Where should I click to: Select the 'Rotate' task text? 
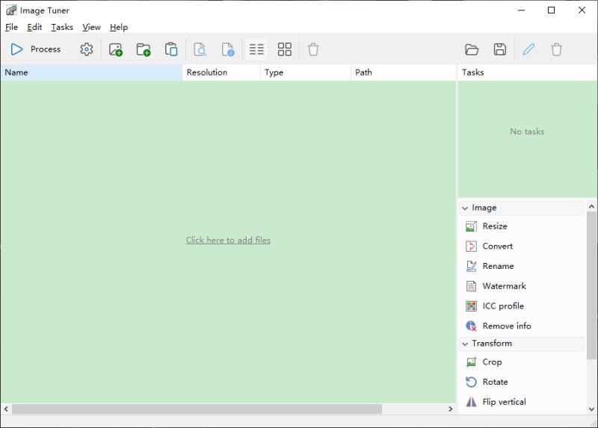pos(495,382)
